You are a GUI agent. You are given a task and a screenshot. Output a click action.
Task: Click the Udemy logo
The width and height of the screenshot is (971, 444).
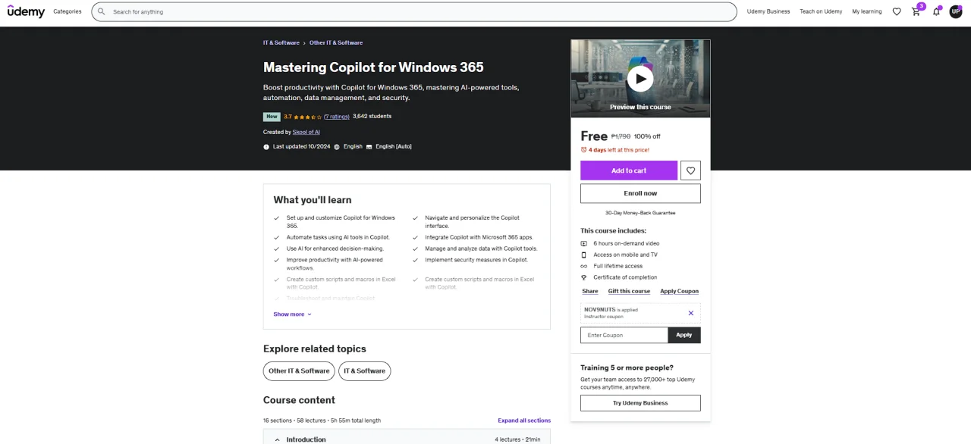click(x=27, y=11)
